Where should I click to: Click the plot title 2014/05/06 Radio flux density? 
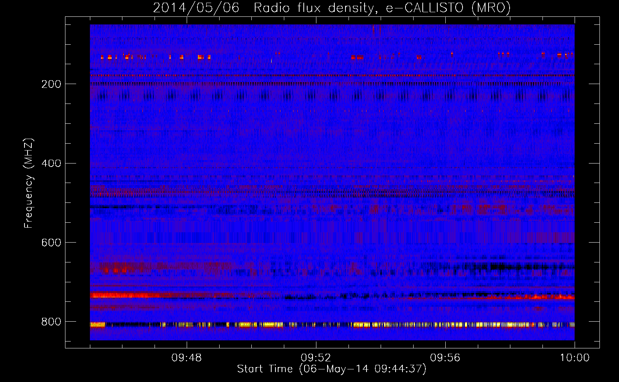pos(332,8)
